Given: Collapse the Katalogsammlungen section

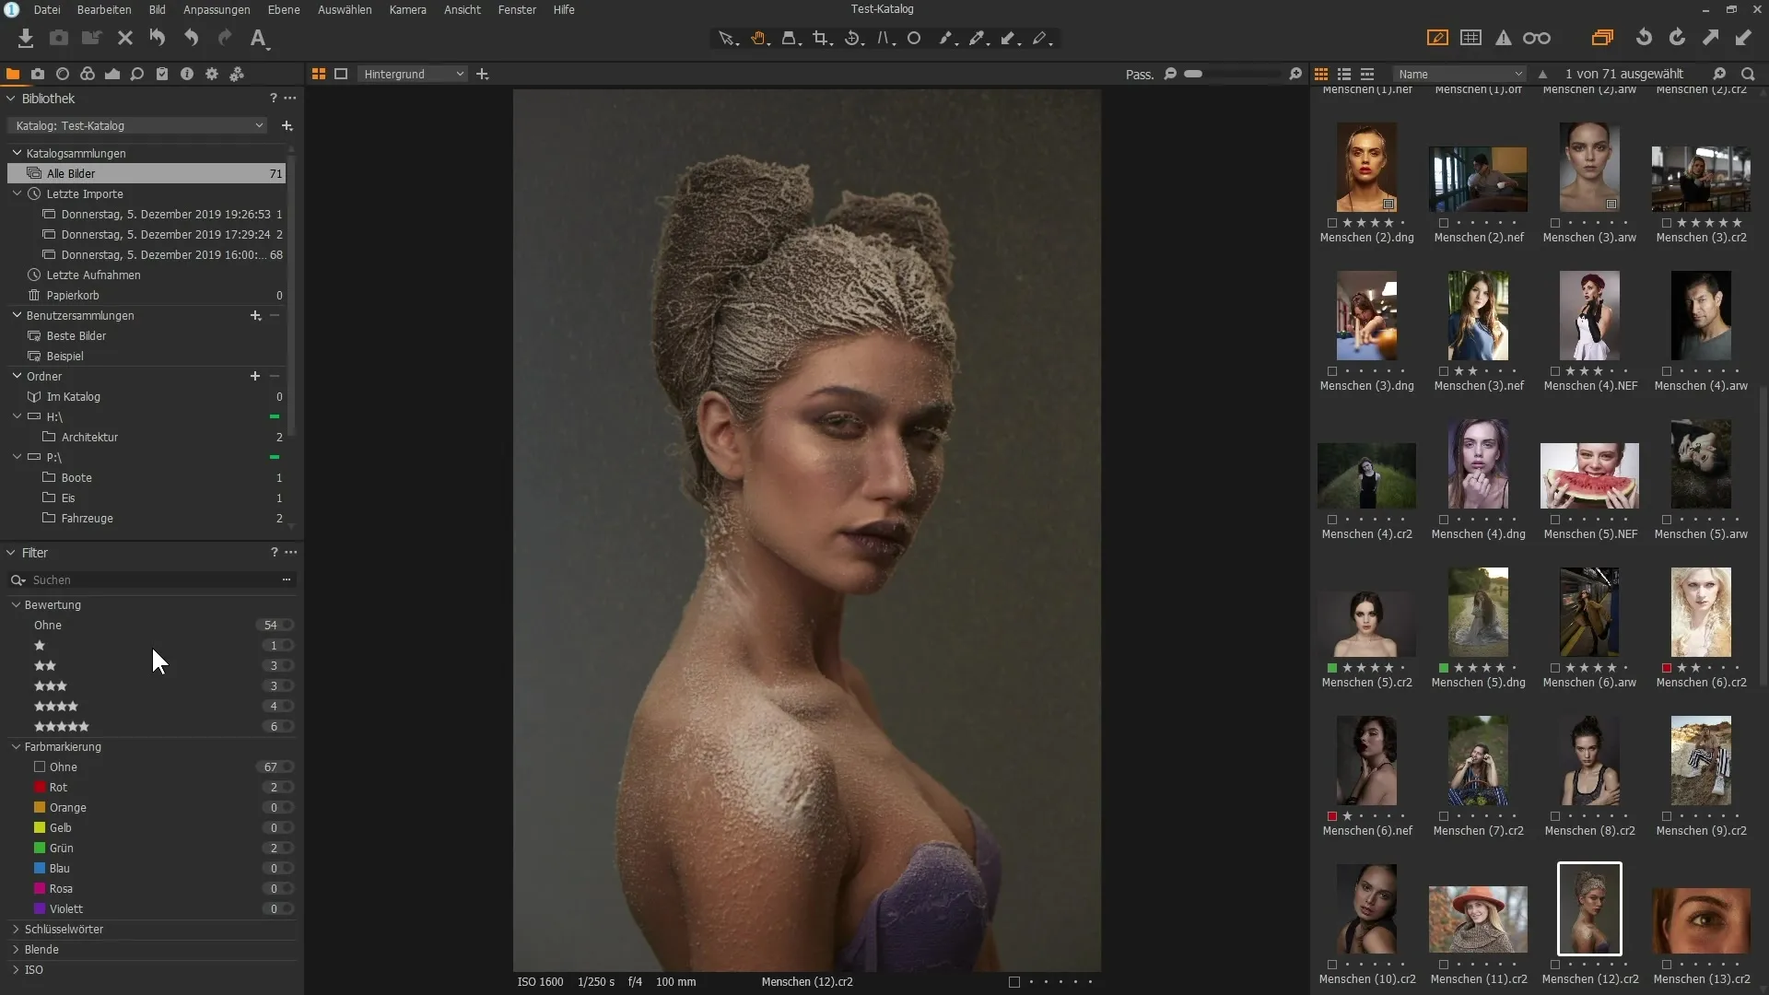Looking at the screenshot, I should coord(17,153).
